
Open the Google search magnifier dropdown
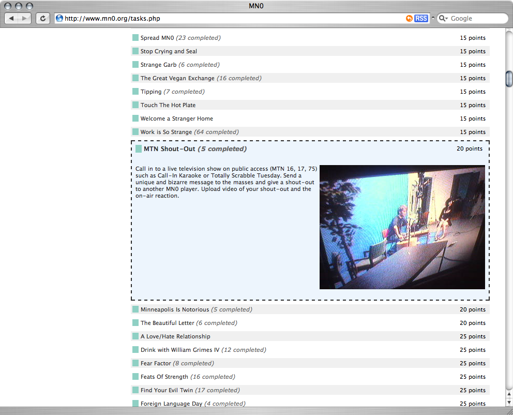pos(443,19)
